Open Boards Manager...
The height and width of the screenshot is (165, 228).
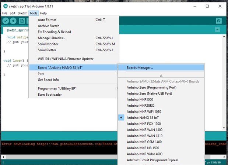(161, 67)
